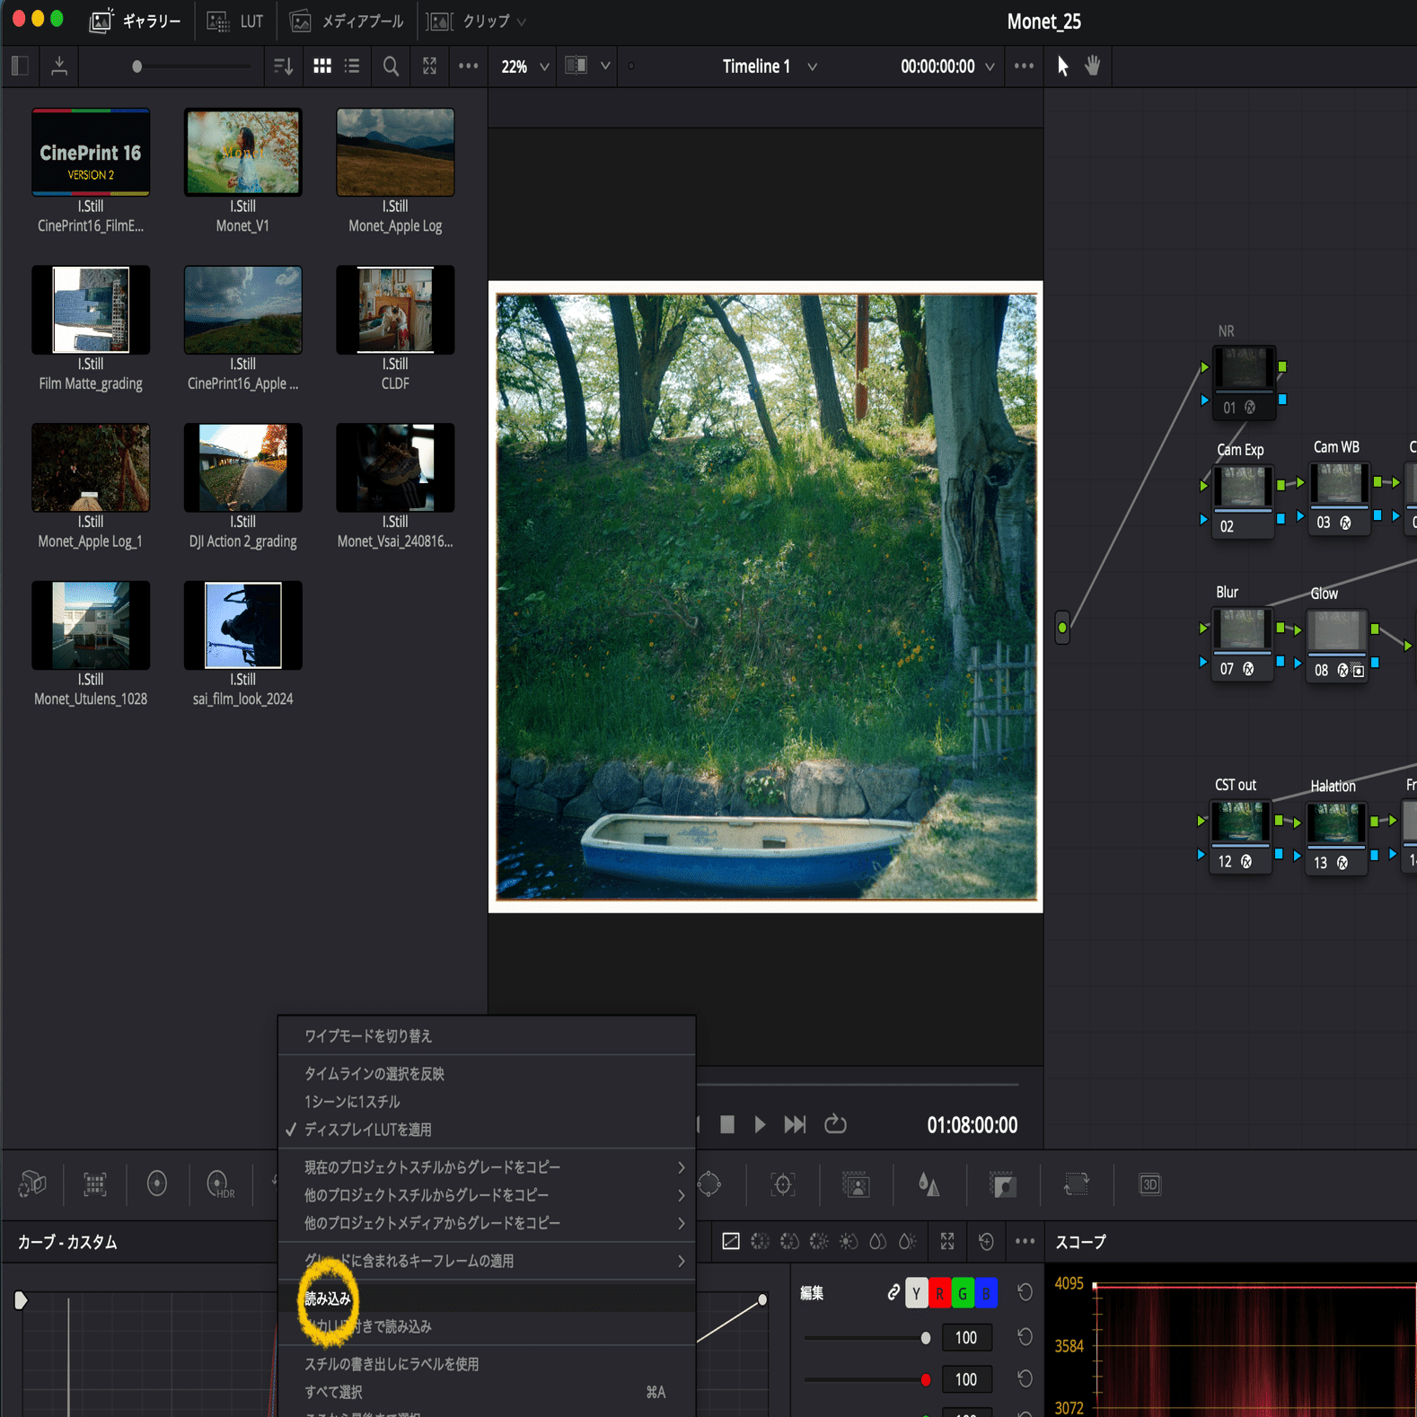This screenshot has width=1417, height=1417.
Task: Choose すべて選択 menu item
Action: [x=487, y=1392]
